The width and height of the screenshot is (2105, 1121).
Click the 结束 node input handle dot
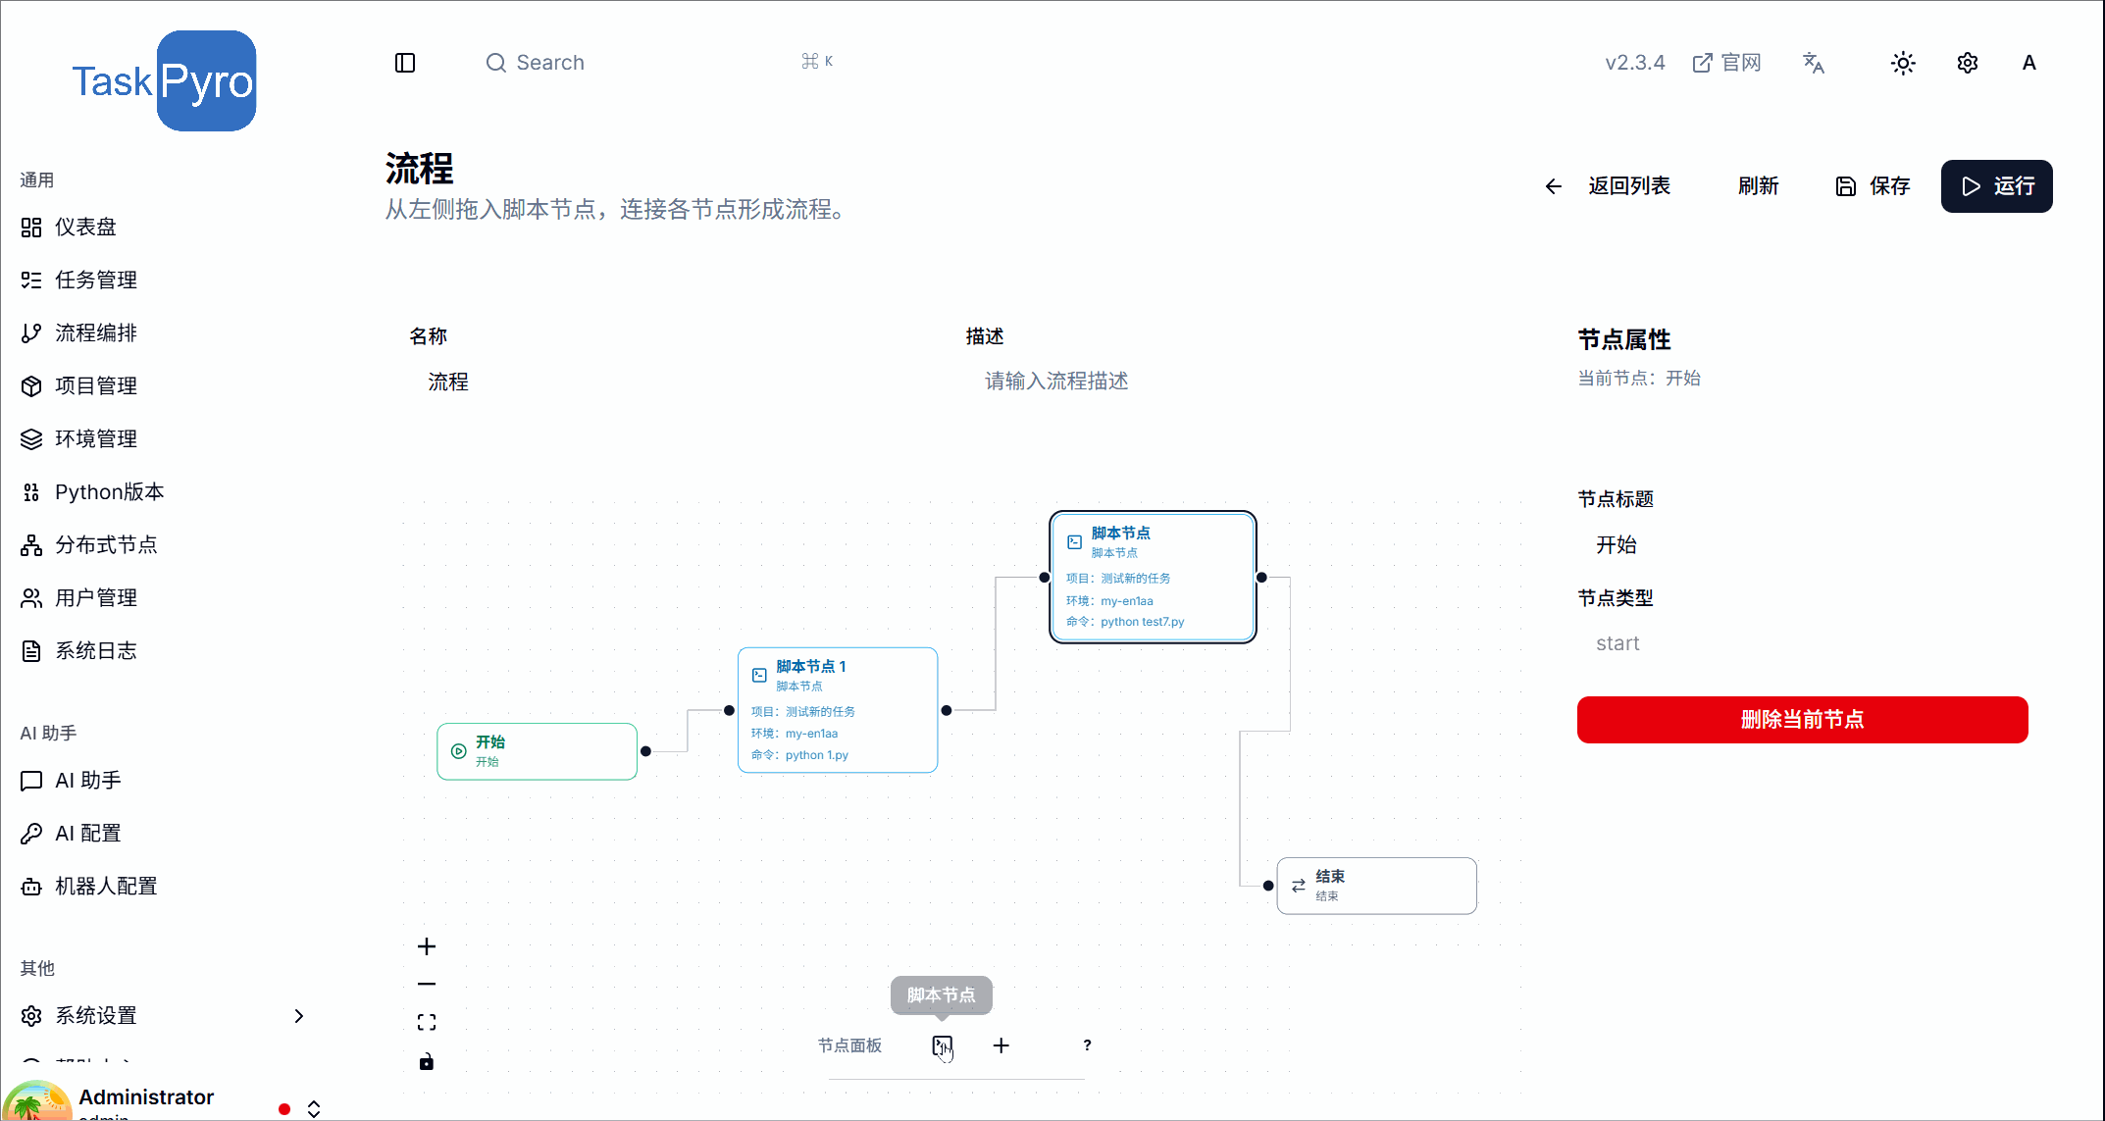point(1268,886)
